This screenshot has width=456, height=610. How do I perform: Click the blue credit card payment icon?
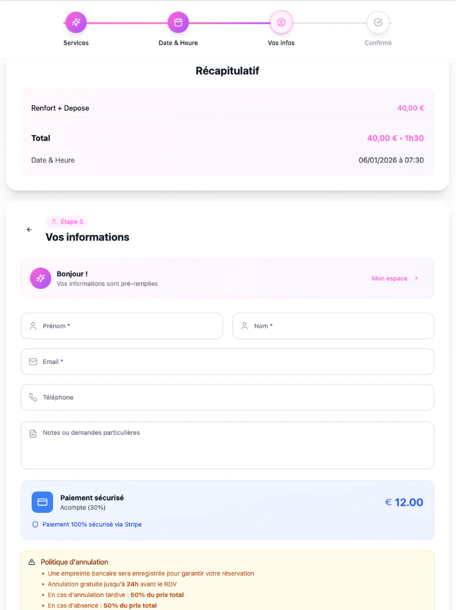click(42, 502)
